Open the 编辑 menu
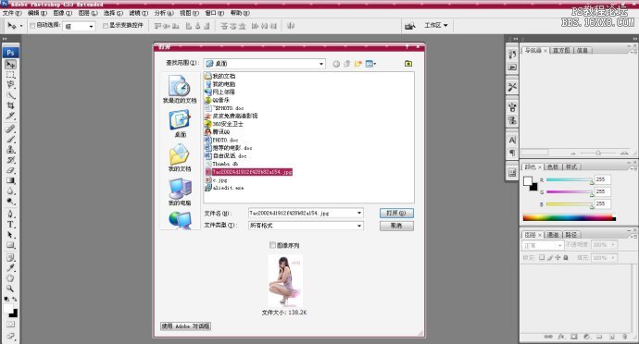Screen dimensions: 639x344 pos(37,13)
